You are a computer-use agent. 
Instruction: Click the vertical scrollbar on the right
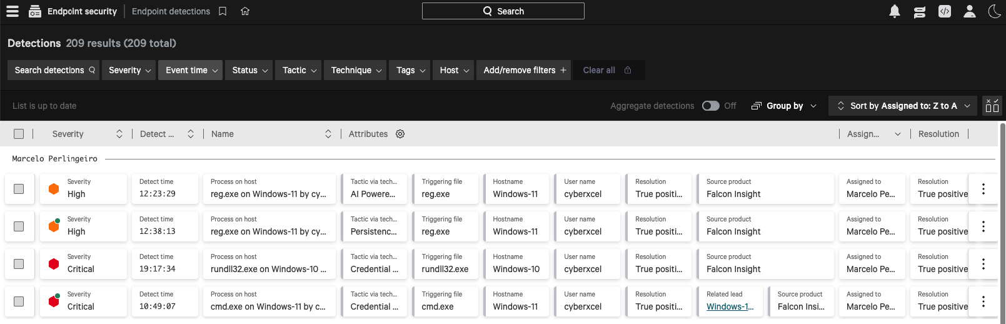(x=1003, y=222)
